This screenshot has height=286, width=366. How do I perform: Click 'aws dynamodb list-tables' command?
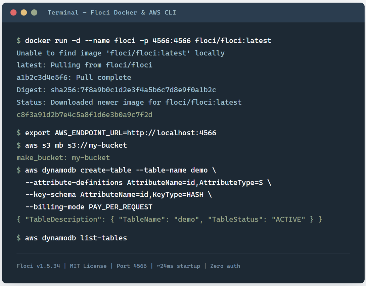[72, 238]
